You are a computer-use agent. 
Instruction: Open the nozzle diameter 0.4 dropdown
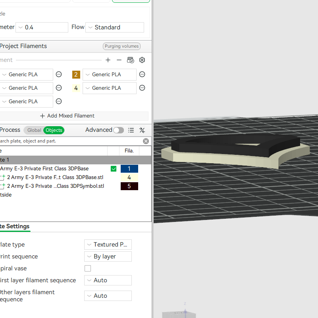42,27
